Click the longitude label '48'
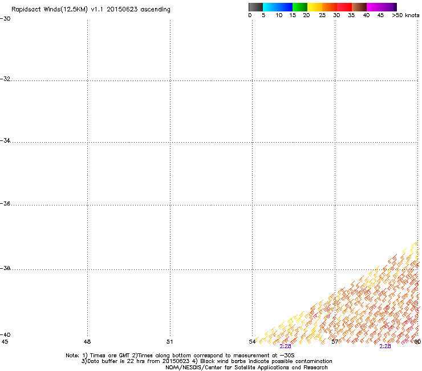The width and height of the screenshot is (422, 371). [x=87, y=342]
